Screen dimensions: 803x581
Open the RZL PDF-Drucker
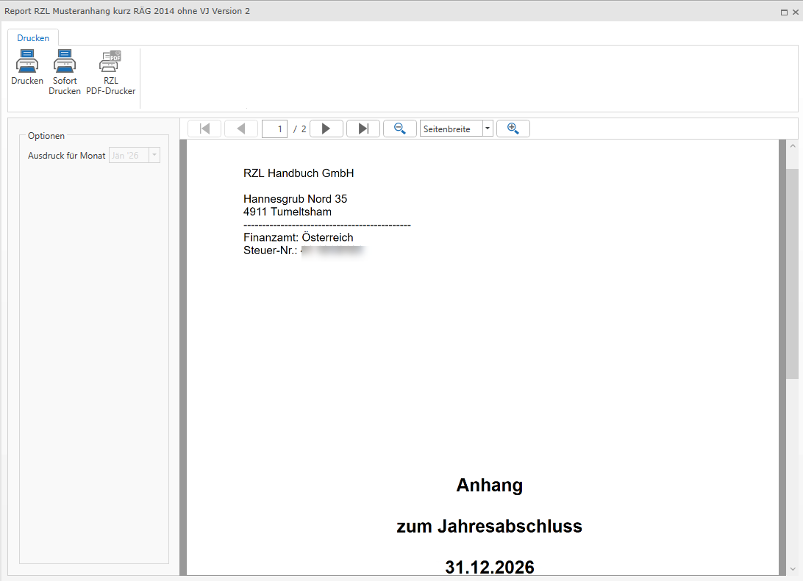click(110, 61)
